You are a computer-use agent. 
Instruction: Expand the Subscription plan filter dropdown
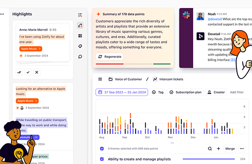click(185, 92)
